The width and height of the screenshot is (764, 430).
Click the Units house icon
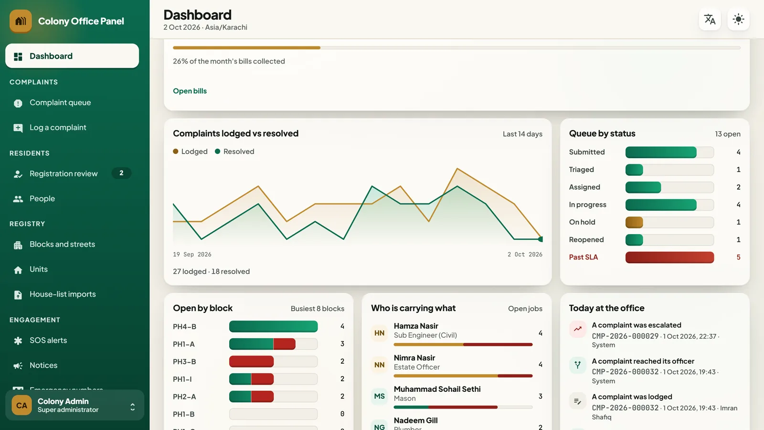point(18,270)
